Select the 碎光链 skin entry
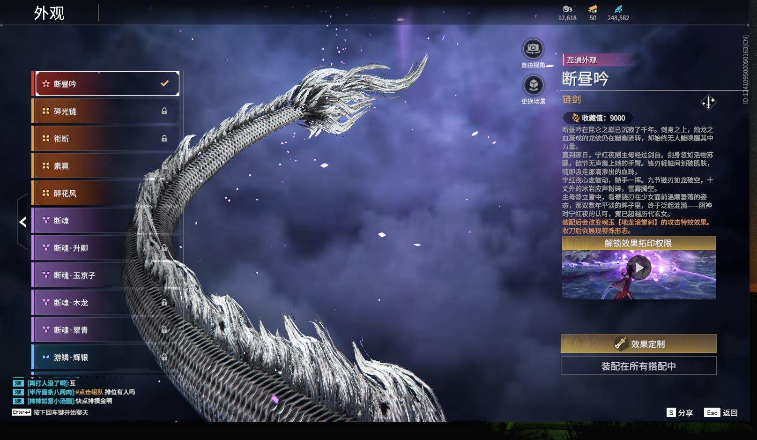 106,111
